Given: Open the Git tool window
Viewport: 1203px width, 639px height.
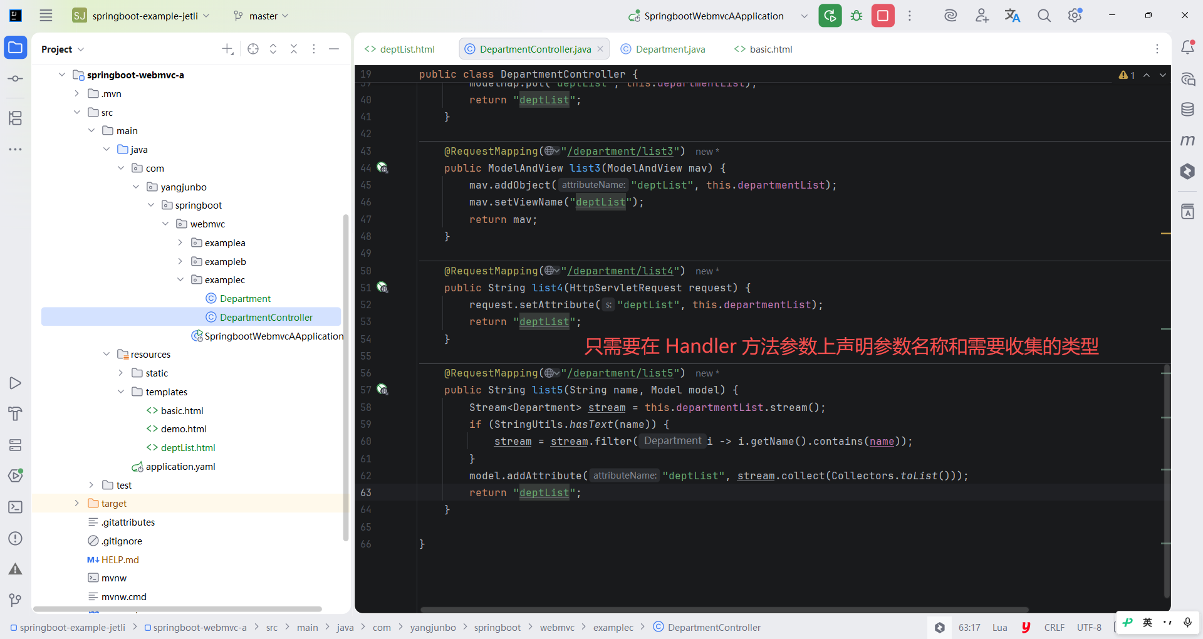Looking at the screenshot, I should coord(16,600).
